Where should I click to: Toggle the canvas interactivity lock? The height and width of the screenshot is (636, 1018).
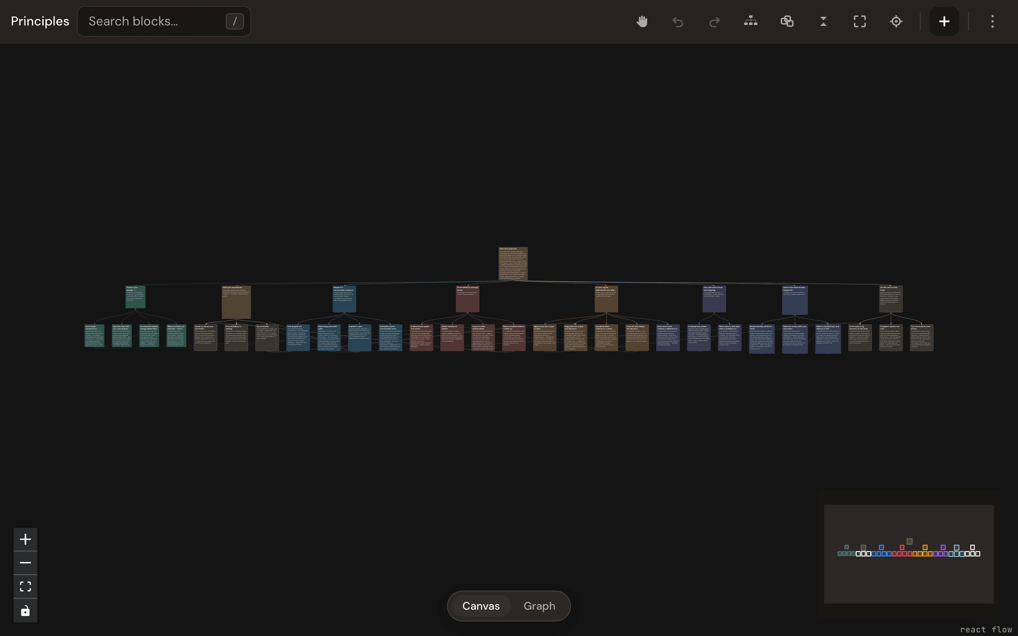pos(25,611)
